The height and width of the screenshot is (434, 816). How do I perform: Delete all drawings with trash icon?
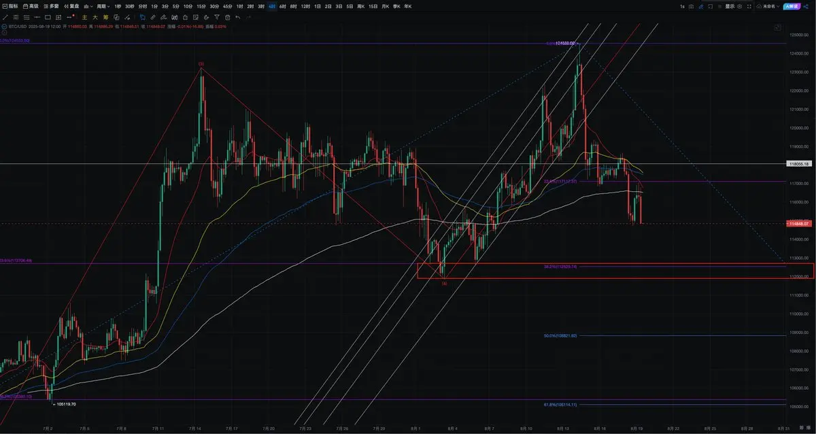click(x=227, y=17)
